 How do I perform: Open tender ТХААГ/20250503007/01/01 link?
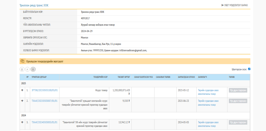(45, 101)
